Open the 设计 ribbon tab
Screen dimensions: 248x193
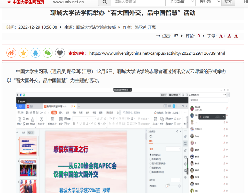(67, 113)
